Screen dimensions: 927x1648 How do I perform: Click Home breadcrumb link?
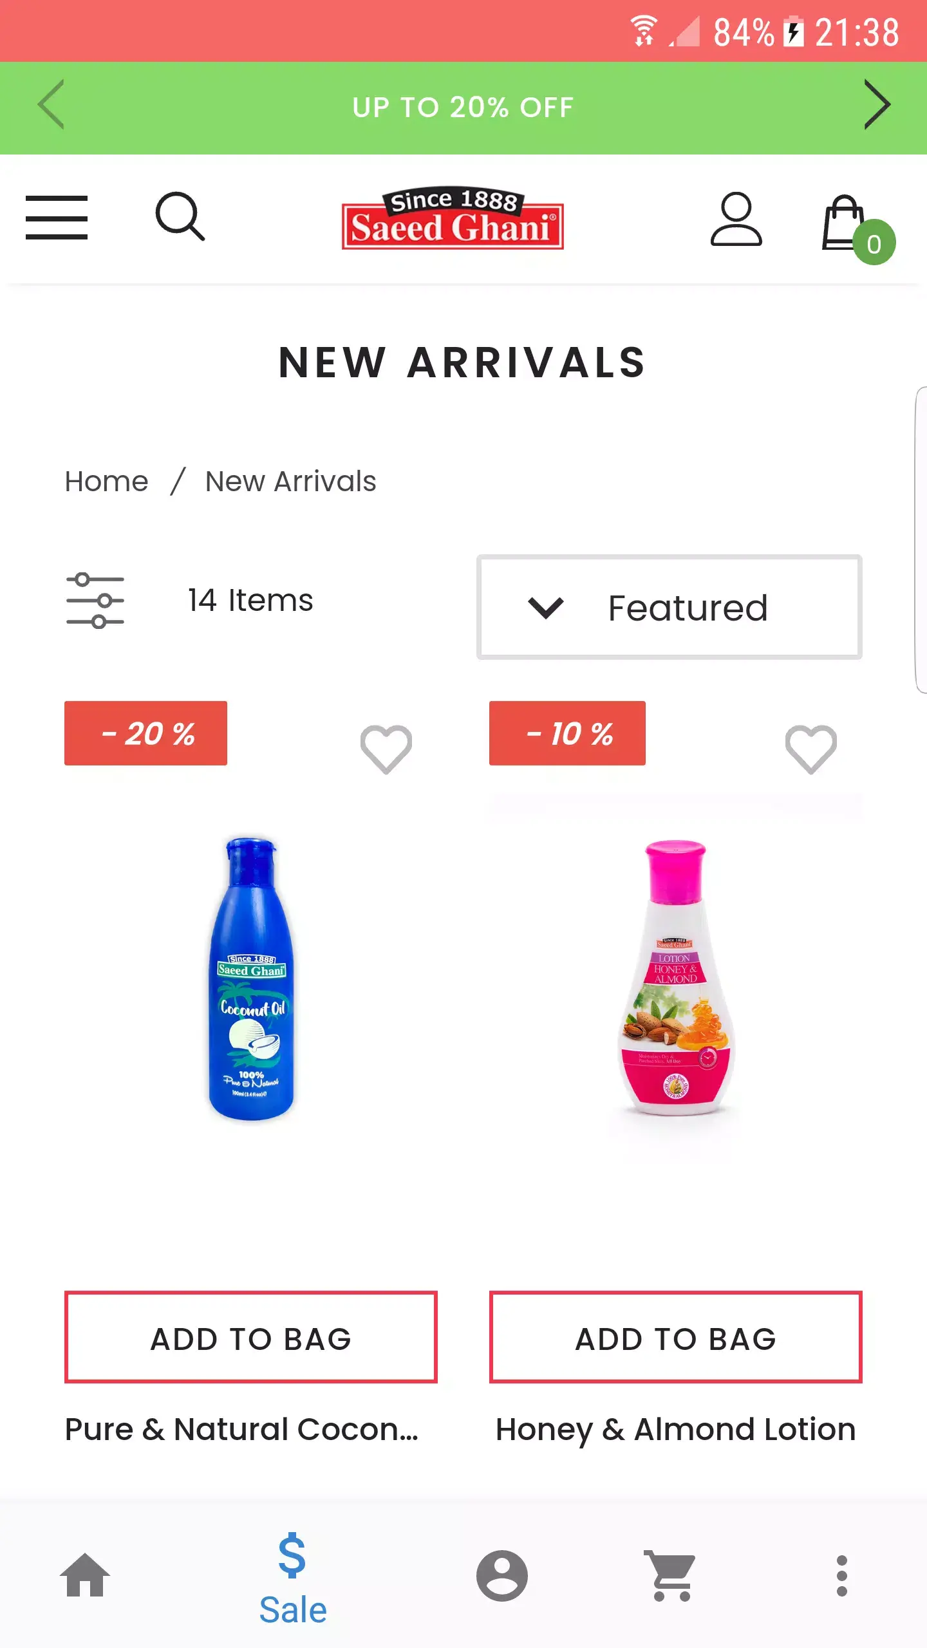click(x=107, y=482)
